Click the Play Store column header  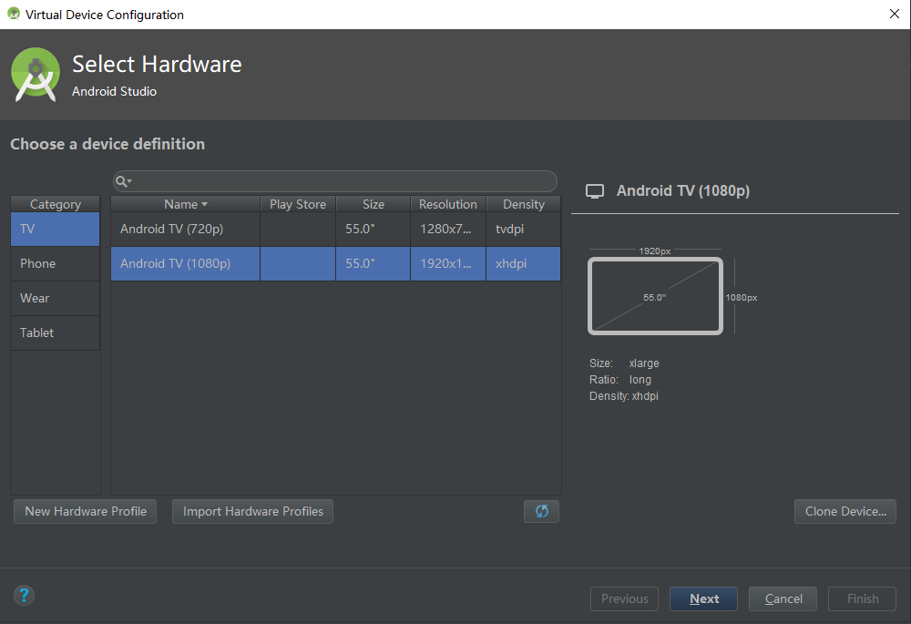tap(298, 204)
